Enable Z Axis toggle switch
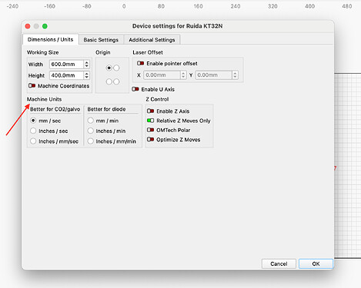The image size is (361, 288). coord(150,111)
